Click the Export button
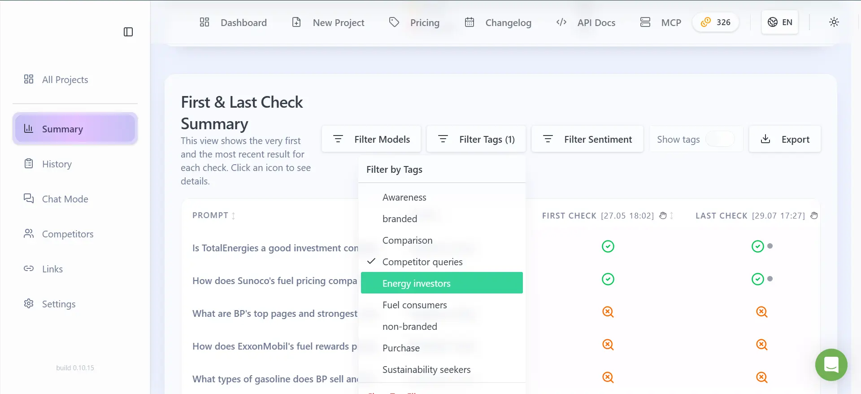The width and height of the screenshot is (861, 394). tap(785, 139)
